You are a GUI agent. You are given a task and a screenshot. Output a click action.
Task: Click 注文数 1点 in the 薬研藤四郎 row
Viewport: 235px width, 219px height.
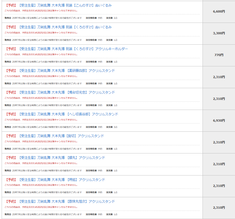[x=112, y=84]
